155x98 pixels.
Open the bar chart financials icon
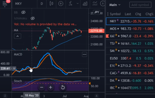pyautogui.click(x=85, y=4)
